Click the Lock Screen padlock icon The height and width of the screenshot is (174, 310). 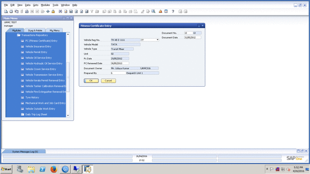click(53, 12)
